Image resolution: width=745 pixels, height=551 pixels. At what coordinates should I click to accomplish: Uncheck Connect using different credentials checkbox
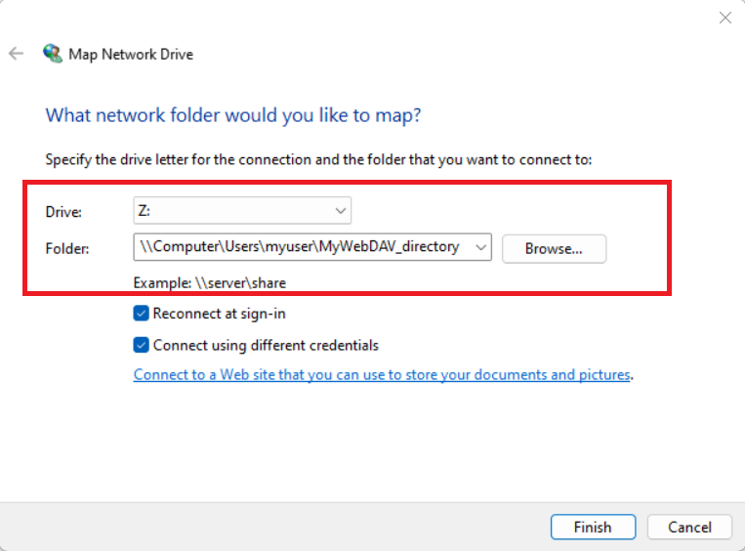(142, 345)
